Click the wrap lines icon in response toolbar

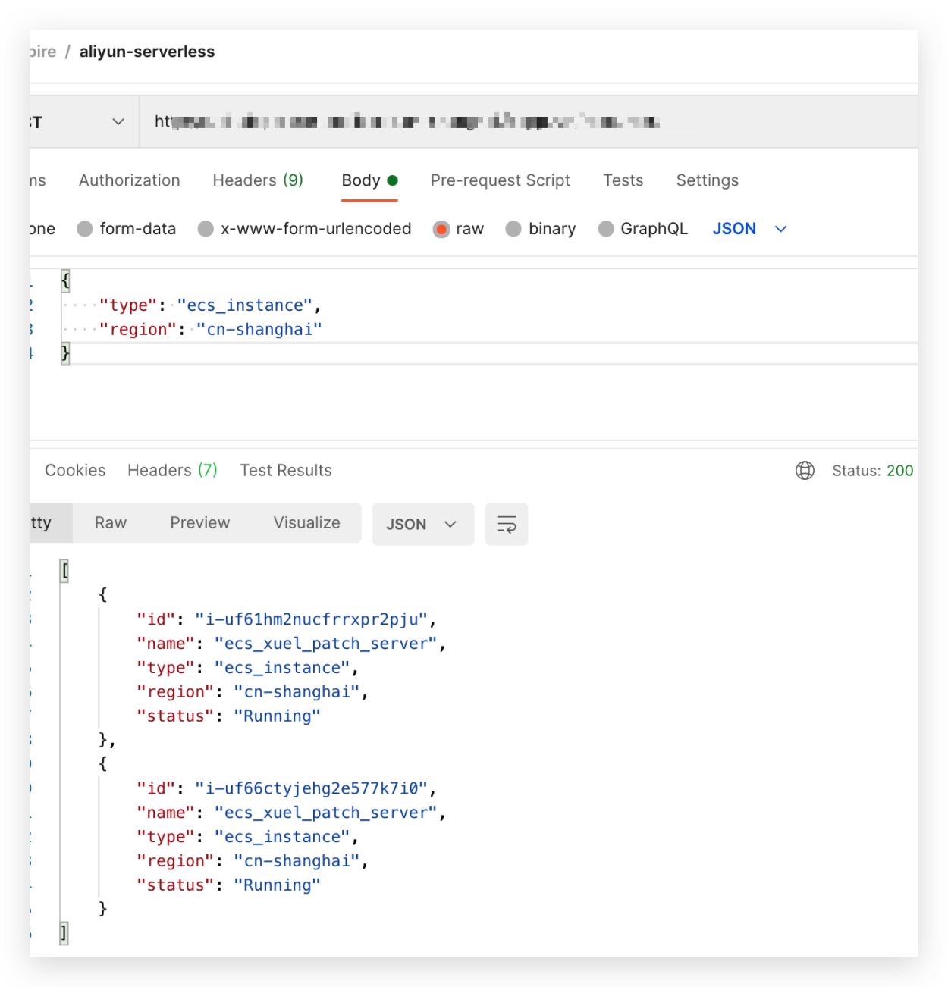pyautogui.click(x=506, y=524)
